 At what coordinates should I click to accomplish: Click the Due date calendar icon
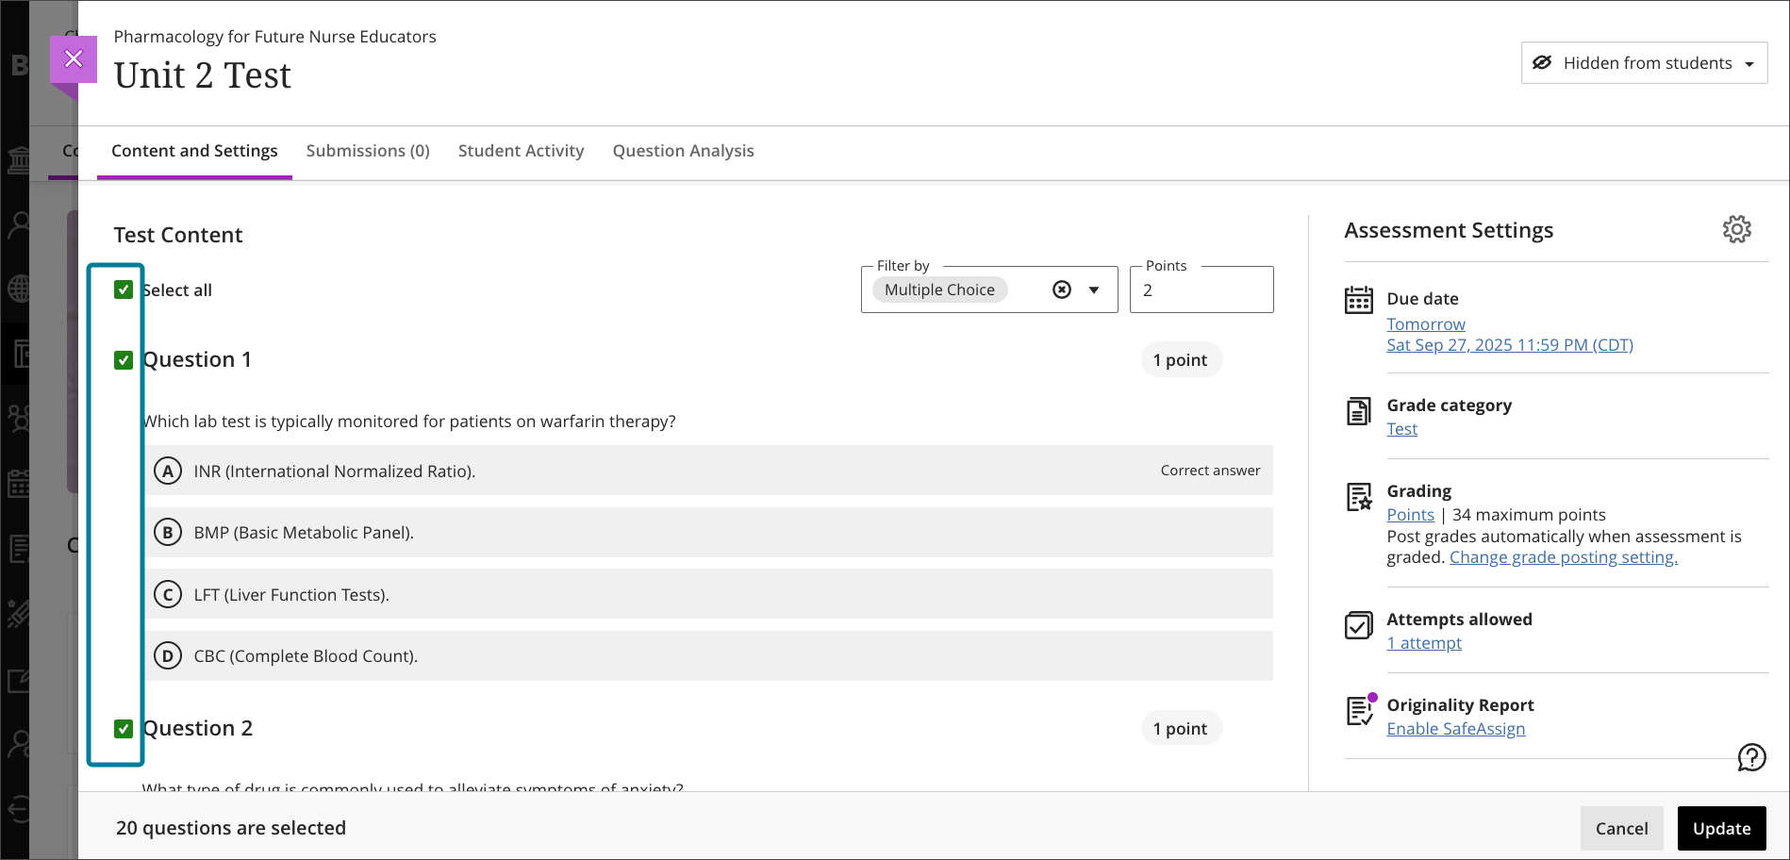coord(1358,300)
